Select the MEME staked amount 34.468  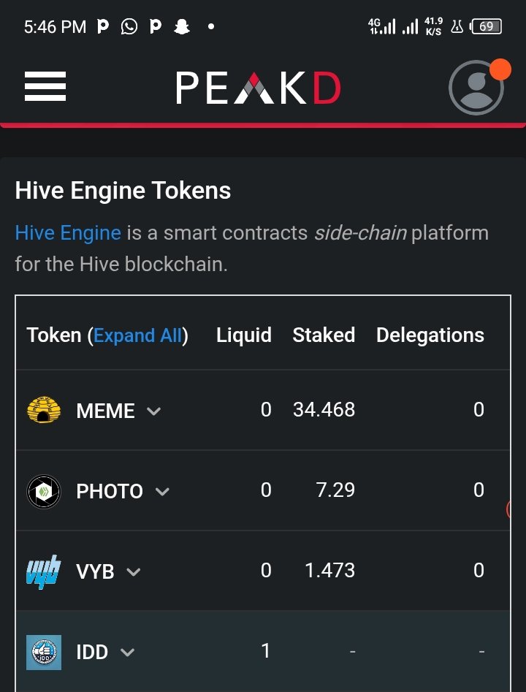click(324, 409)
